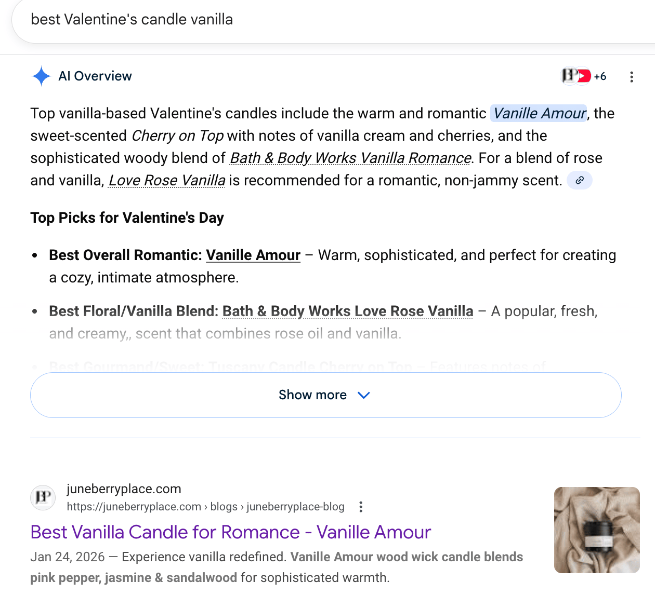Screen dimensions: 655x595
Task: Open the three-dot menu beside the juneberryplace URL
Action: (361, 507)
